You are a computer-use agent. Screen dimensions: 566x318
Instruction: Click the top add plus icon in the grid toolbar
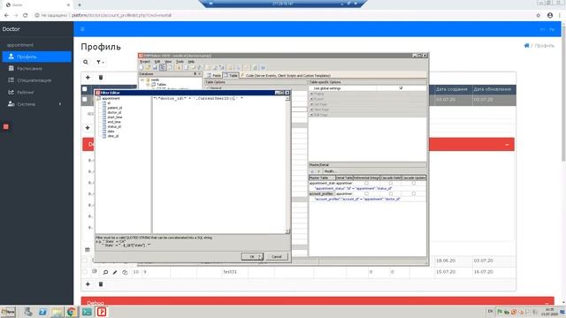coord(88,78)
